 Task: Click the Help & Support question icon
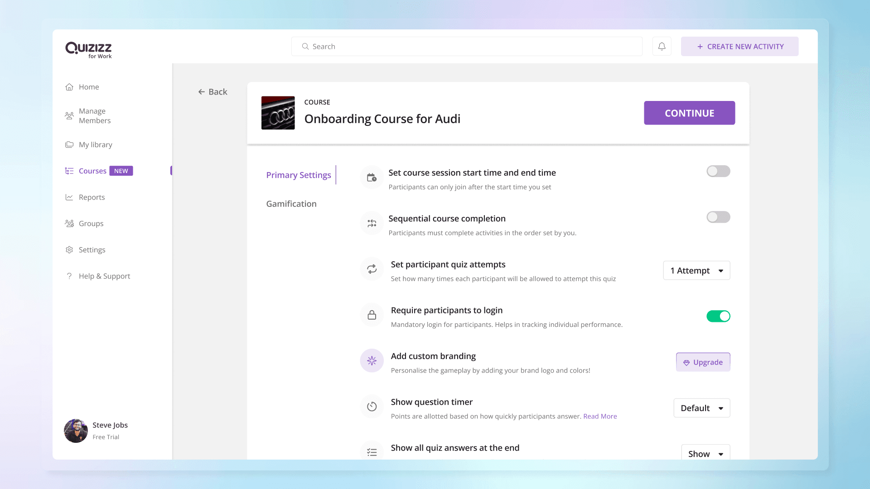pyautogui.click(x=69, y=276)
